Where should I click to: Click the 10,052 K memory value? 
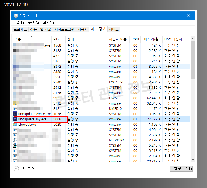pyautogui.click(x=154, y=114)
